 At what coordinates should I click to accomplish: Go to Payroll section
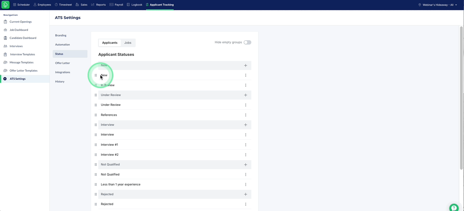tap(116, 5)
